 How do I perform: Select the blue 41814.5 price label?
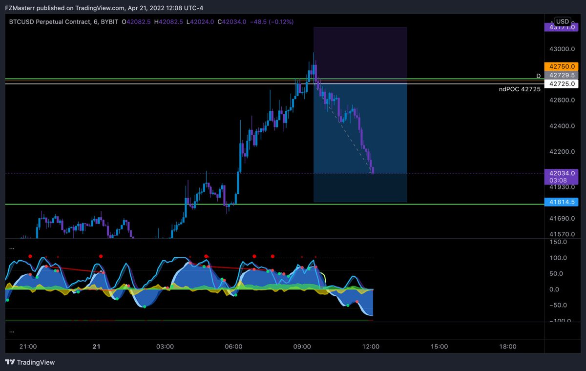click(562, 202)
